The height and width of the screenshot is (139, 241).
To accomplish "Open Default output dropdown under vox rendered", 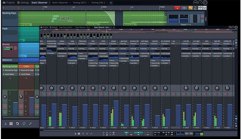I will click(165, 128).
